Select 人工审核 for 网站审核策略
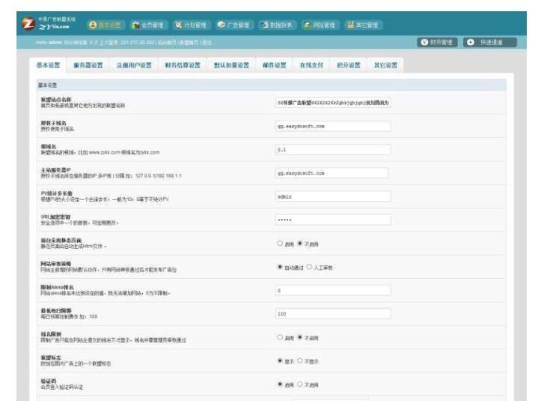Image resolution: width=541 pixels, height=401 pixels. point(309,267)
